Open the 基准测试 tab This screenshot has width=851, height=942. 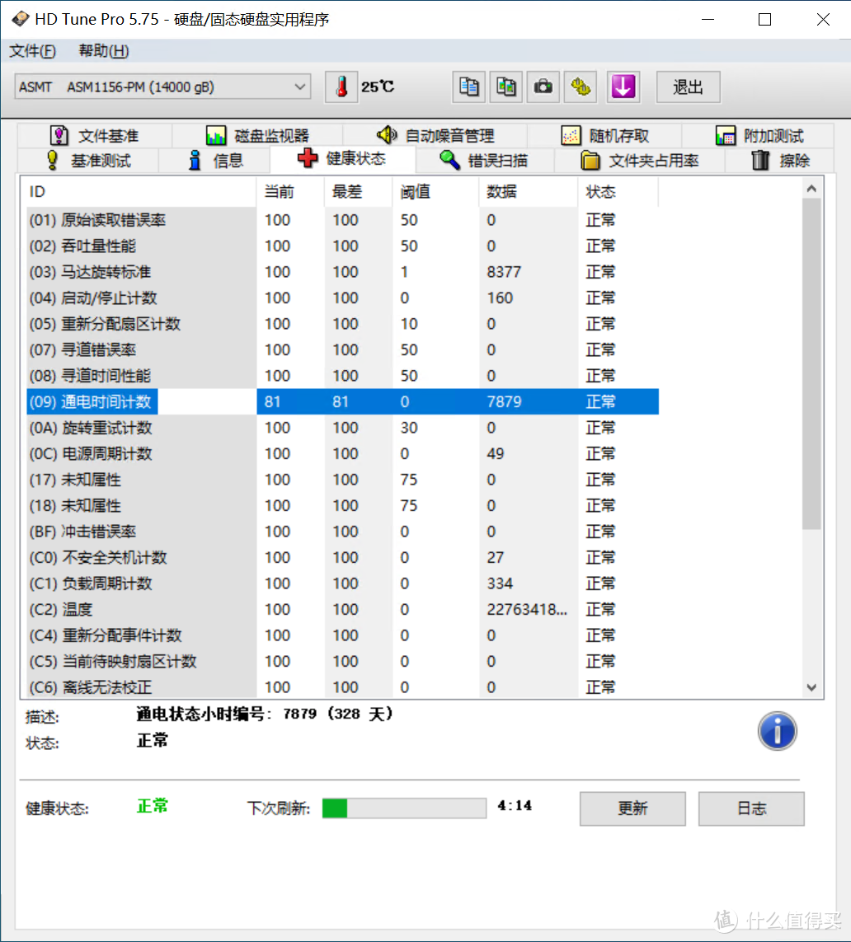(x=89, y=161)
